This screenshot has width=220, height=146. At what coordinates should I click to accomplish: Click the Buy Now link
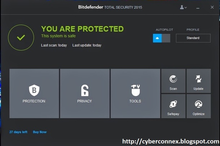(40, 132)
